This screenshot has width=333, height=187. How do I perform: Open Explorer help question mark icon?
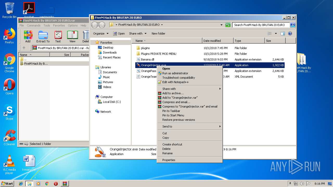[x=290, y=34]
